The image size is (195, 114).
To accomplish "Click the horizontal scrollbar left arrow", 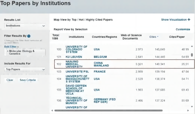I will click(52, 110).
